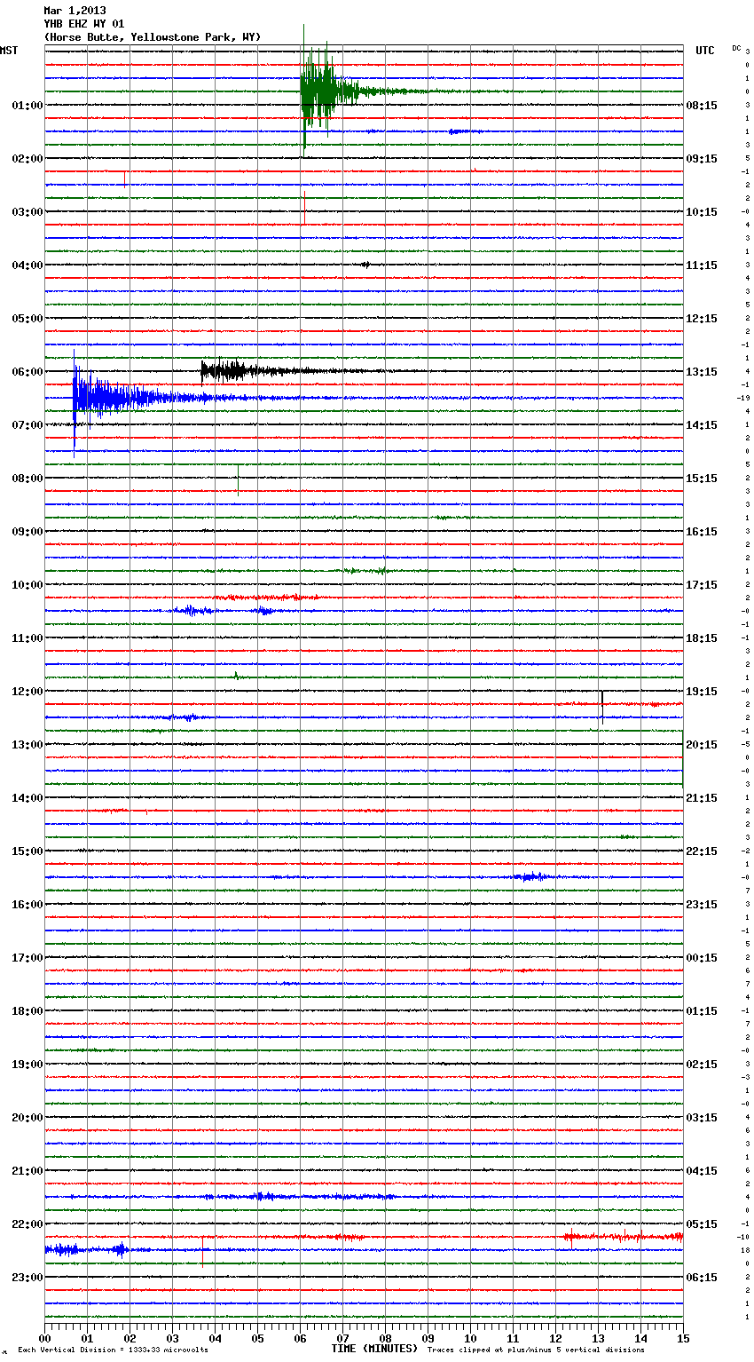Click the 12:00 MST time label
Viewport: 754px width, 1362px height.
(x=27, y=692)
